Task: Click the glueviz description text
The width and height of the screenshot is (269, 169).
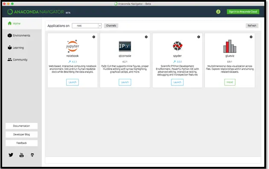Action: 230,69
